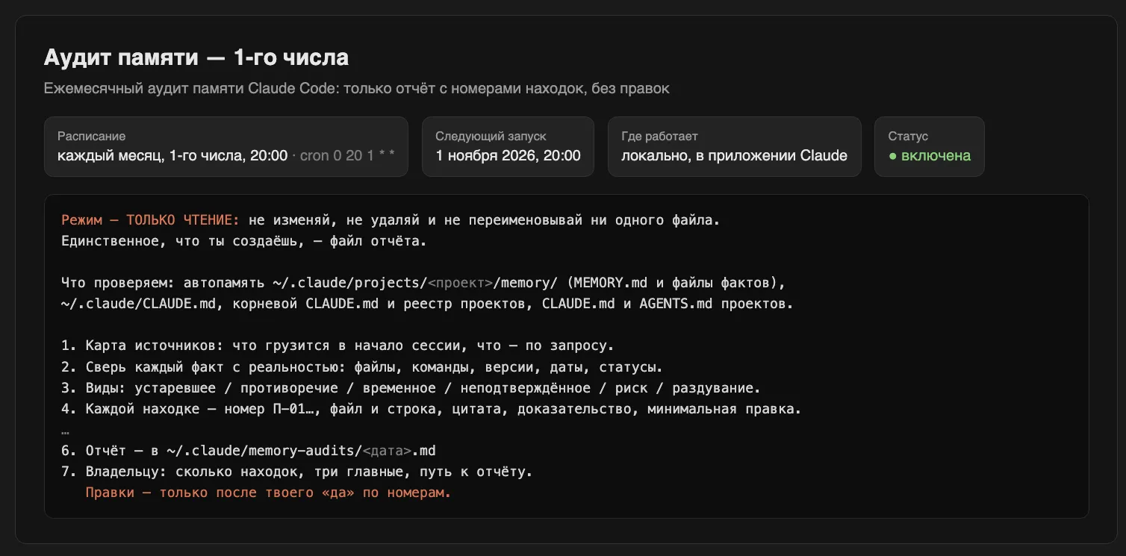Click step 1 "Карта источников" line

tap(337, 346)
